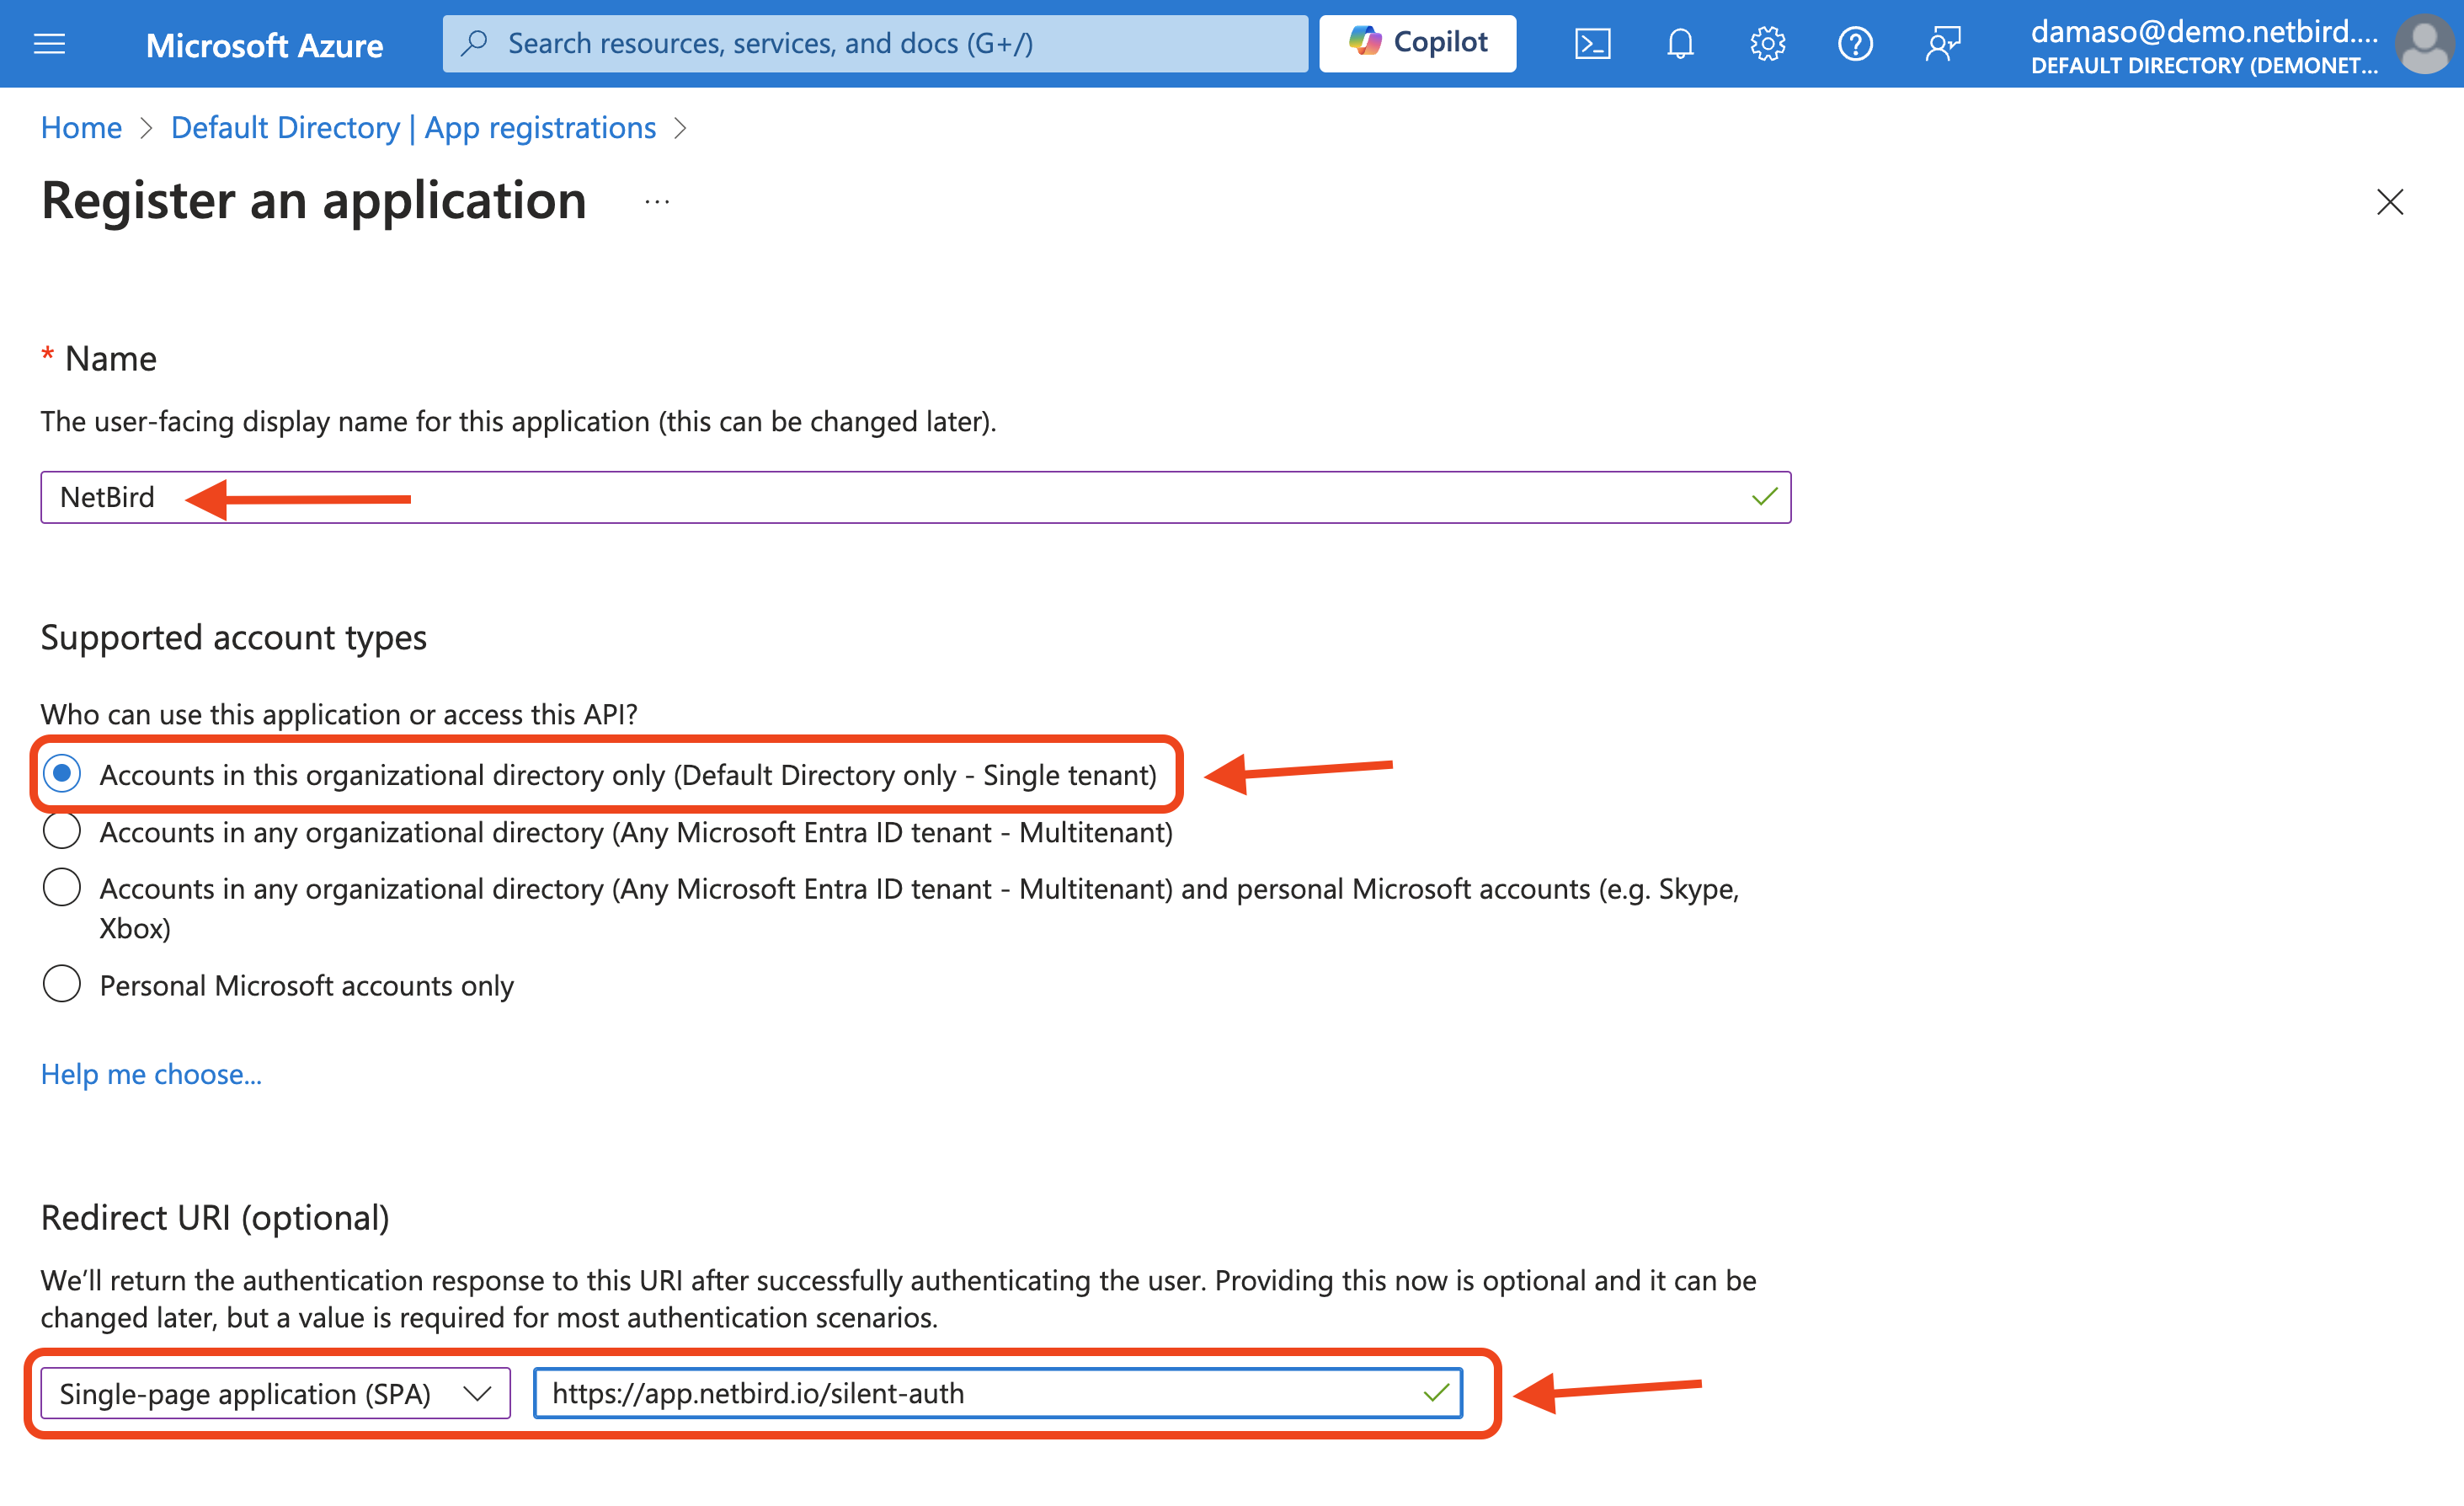The image size is (2464, 1506).
Task: Click the feedback icon in header
Action: tap(1943, 44)
